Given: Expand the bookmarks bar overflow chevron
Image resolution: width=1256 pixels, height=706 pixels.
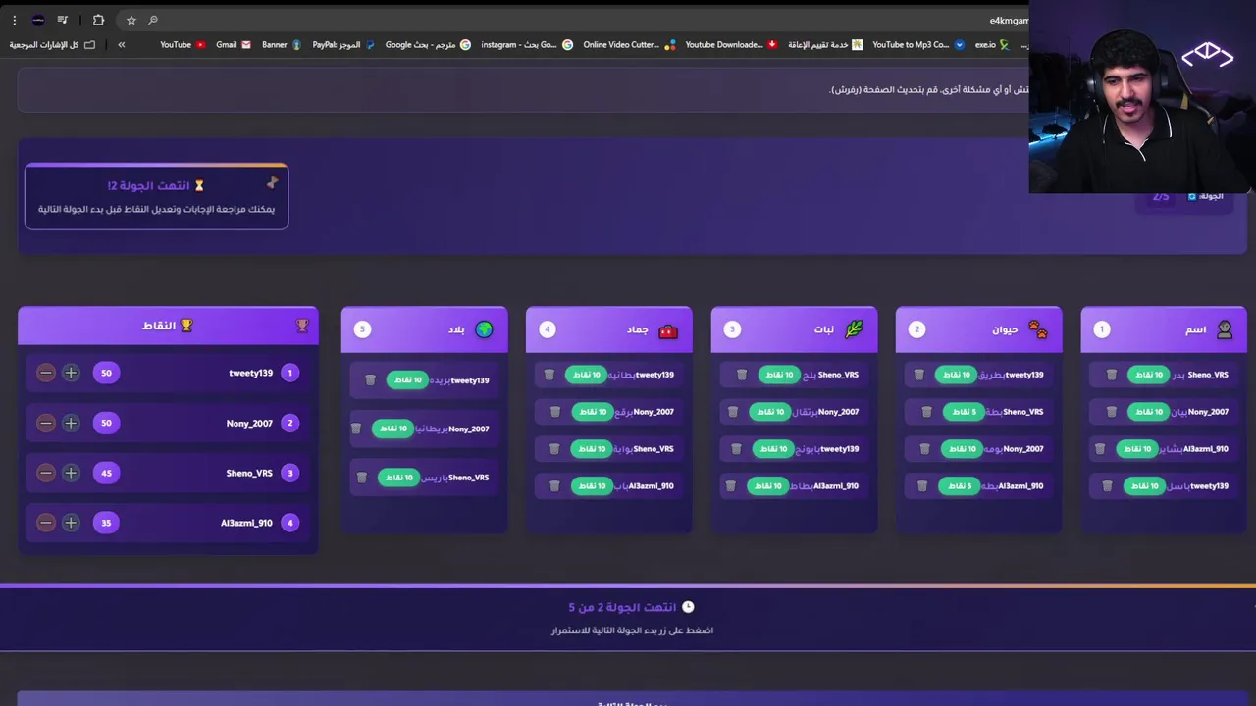Looking at the screenshot, I should (x=121, y=44).
